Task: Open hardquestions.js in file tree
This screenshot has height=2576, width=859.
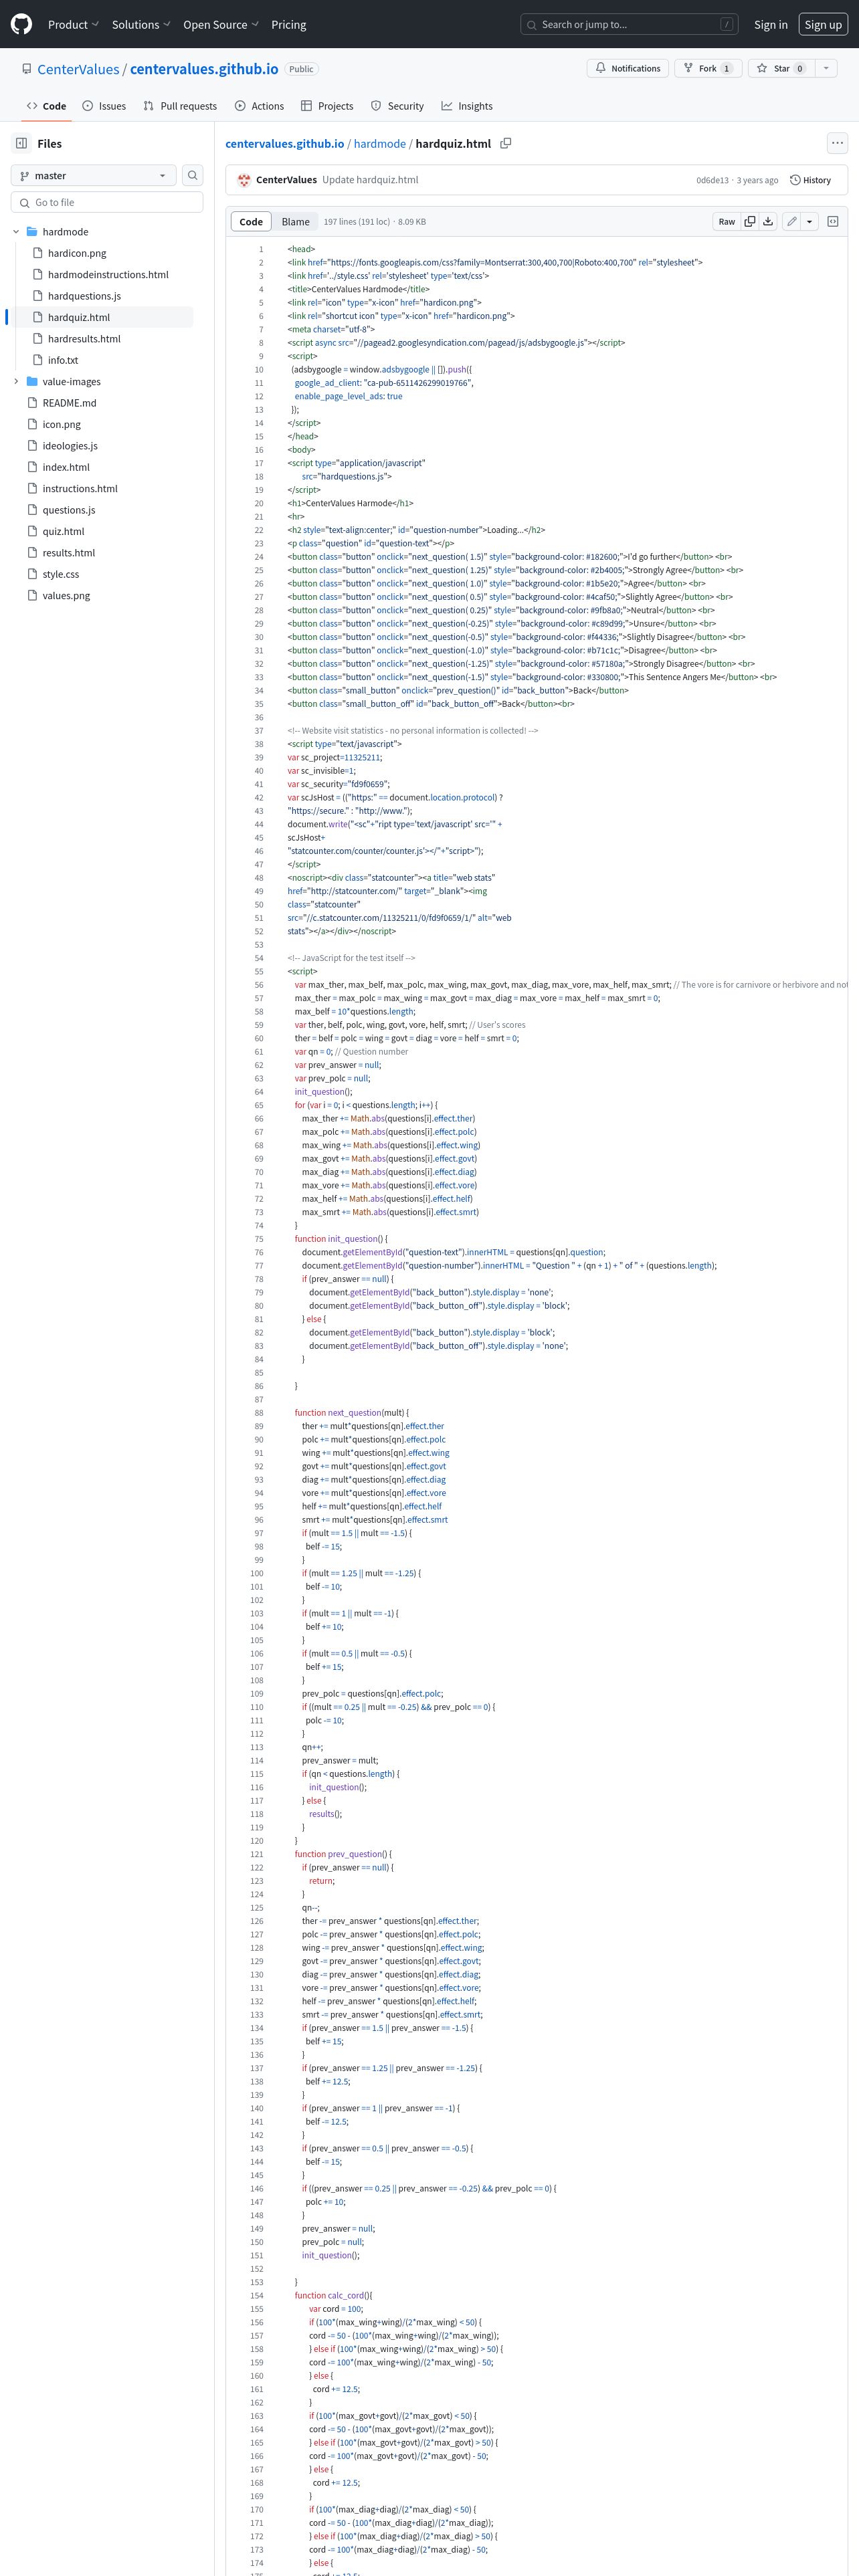Action: [84, 296]
